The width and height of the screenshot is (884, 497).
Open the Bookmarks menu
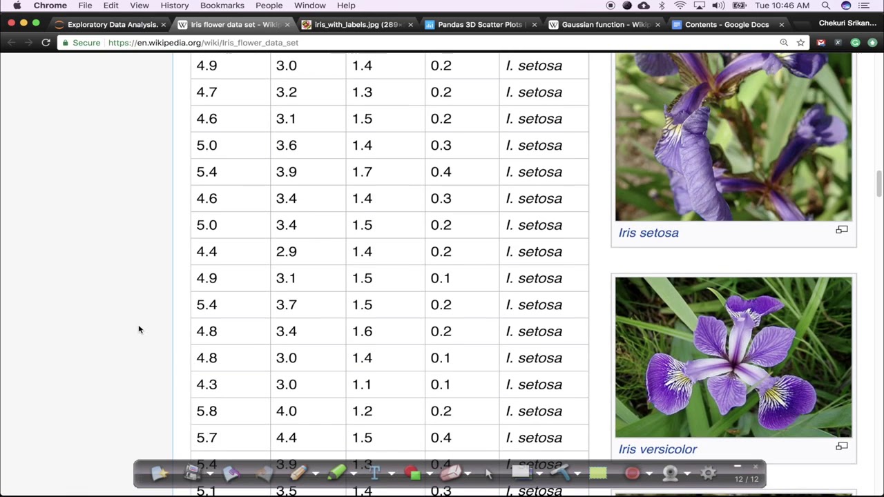222,6
